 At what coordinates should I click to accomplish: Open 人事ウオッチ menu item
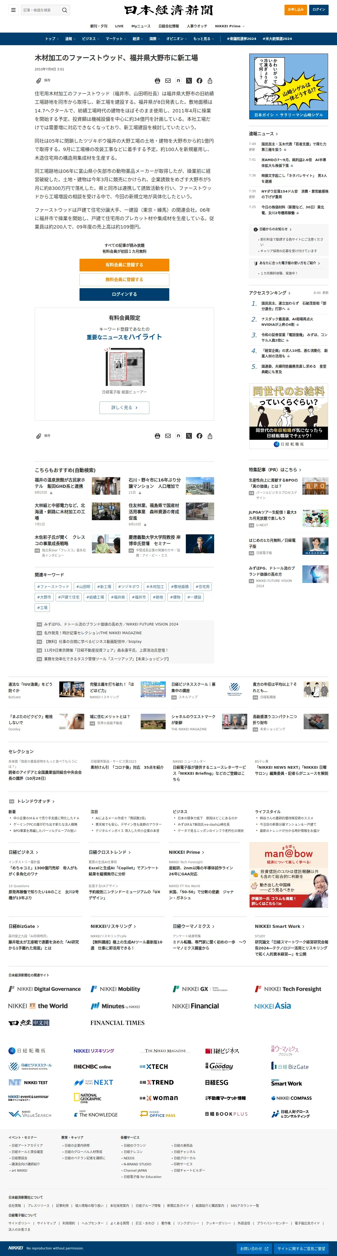coord(197,26)
